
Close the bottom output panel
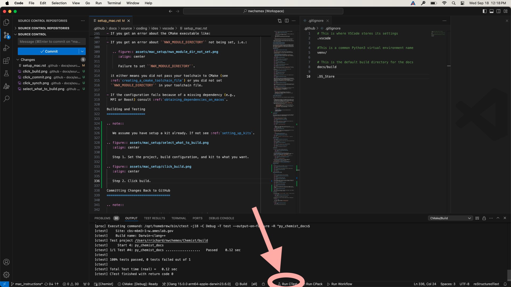(x=505, y=218)
